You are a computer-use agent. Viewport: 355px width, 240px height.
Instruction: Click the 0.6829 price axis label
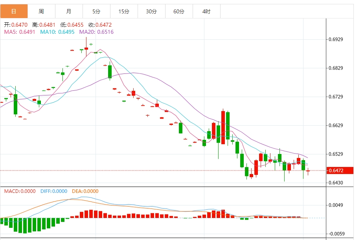[x=336, y=68]
